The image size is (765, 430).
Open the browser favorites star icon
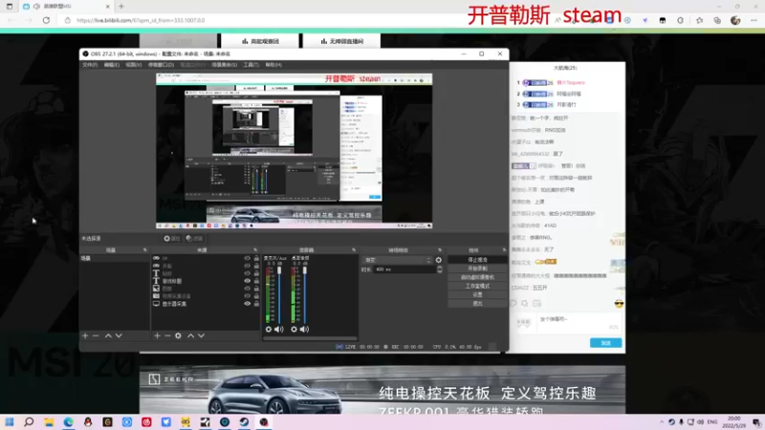pyautogui.click(x=700, y=20)
